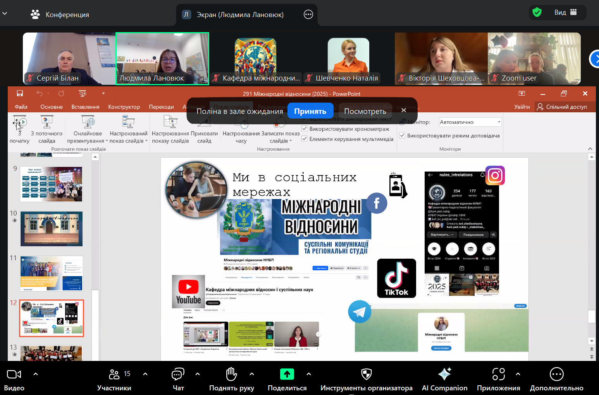Open the AI Companion sparkle icon
The width and height of the screenshot is (599, 395).
click(x=444, y=374)
